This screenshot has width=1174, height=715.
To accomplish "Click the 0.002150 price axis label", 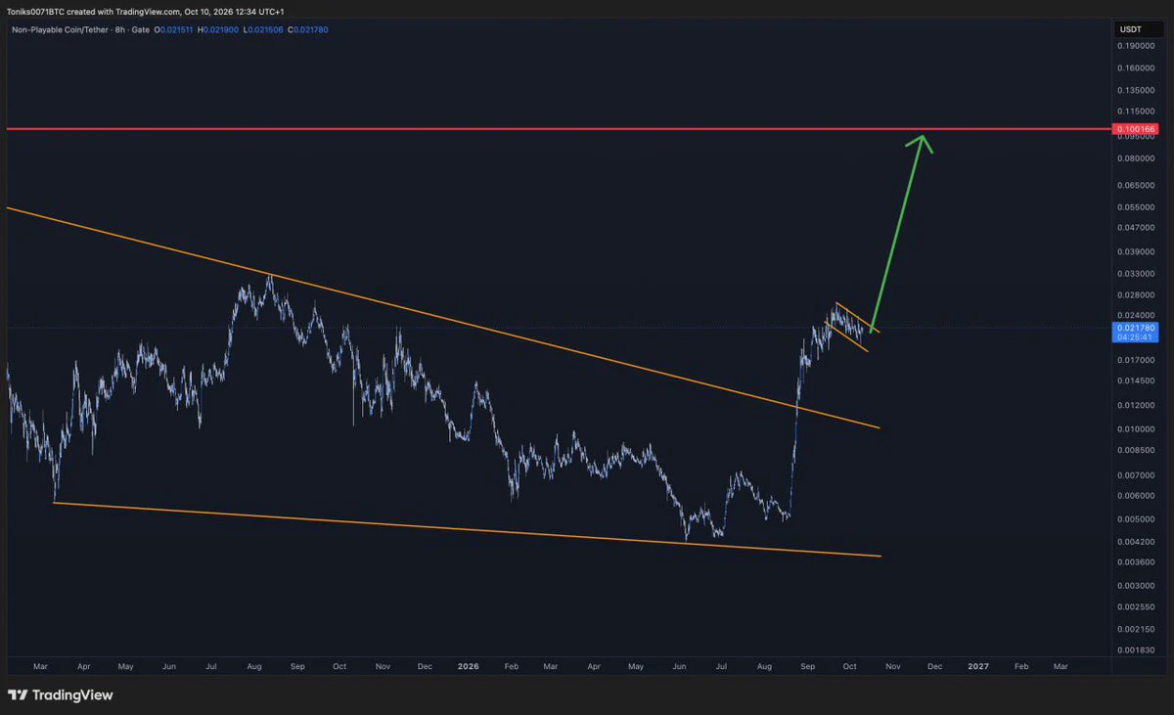I will click(x=1137, y=629).
